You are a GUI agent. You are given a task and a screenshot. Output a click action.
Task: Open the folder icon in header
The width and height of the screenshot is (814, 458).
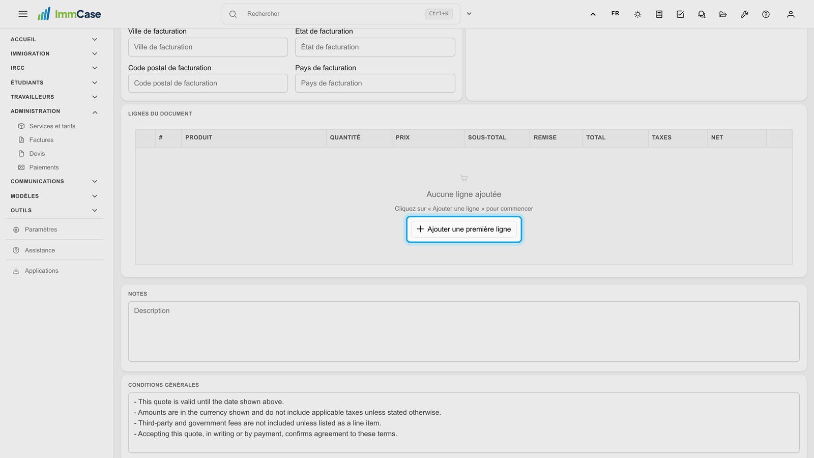click(x=723, y=14)
